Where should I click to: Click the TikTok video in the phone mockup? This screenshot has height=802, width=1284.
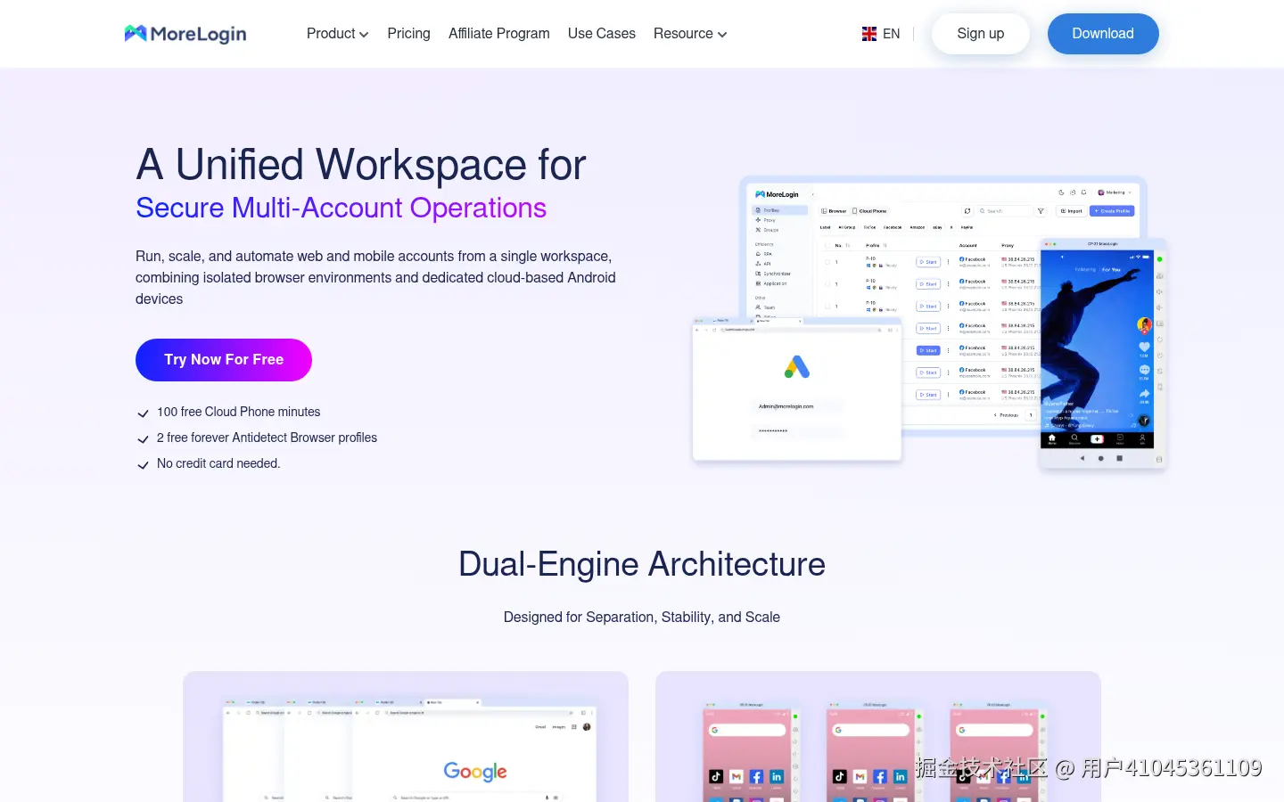(1097, 340)
